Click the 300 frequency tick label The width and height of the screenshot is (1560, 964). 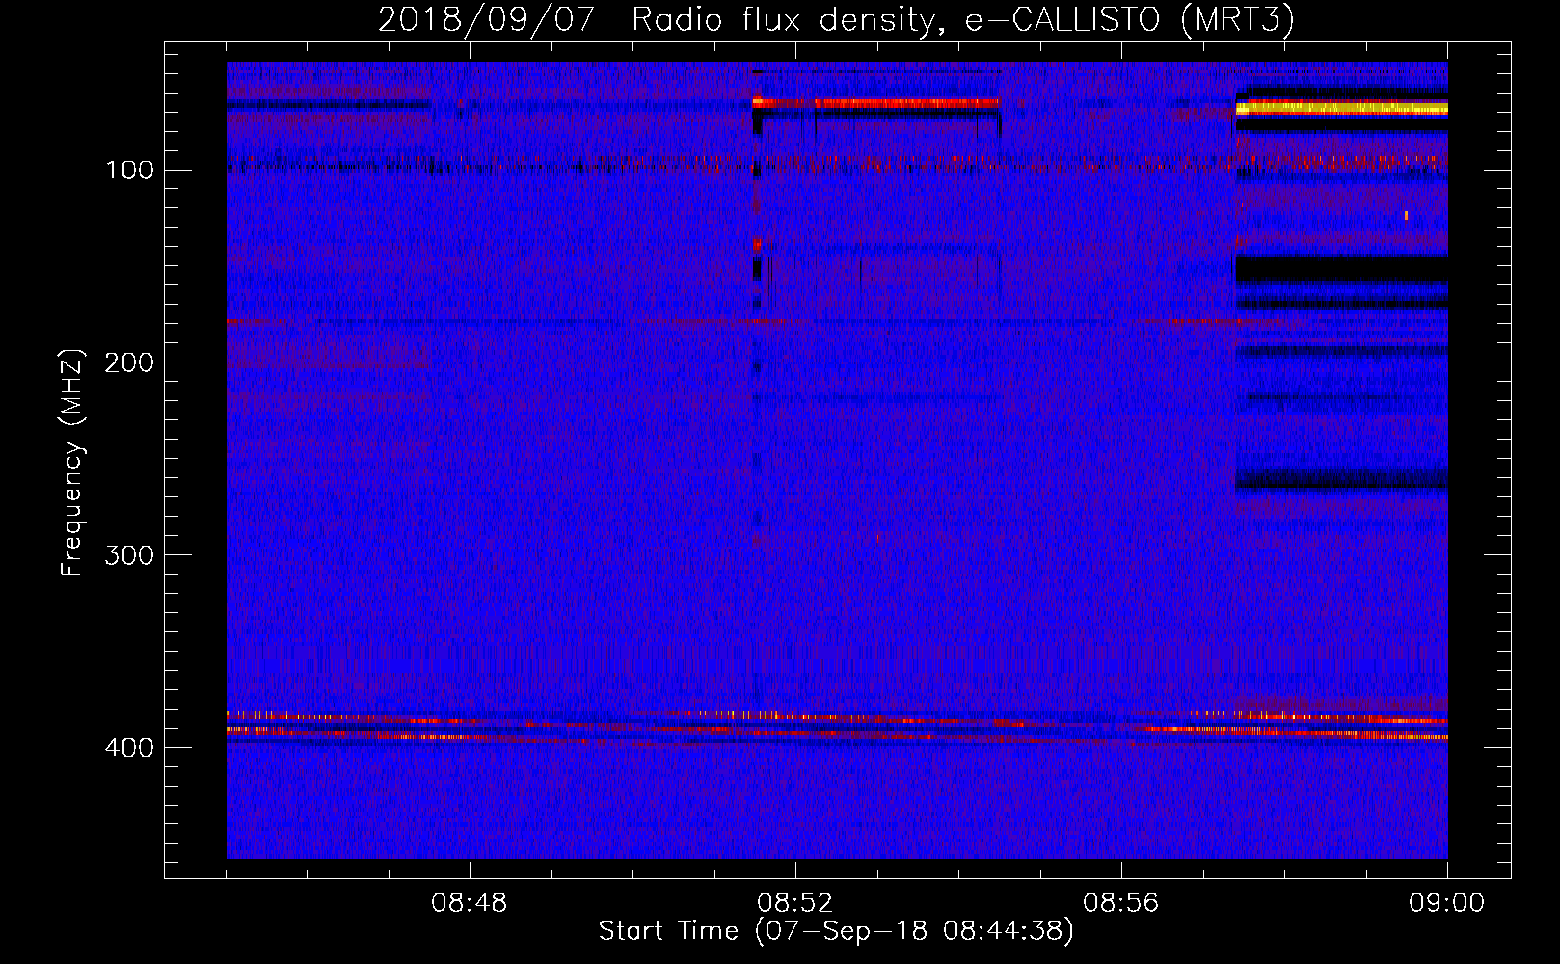click(128, 555)
